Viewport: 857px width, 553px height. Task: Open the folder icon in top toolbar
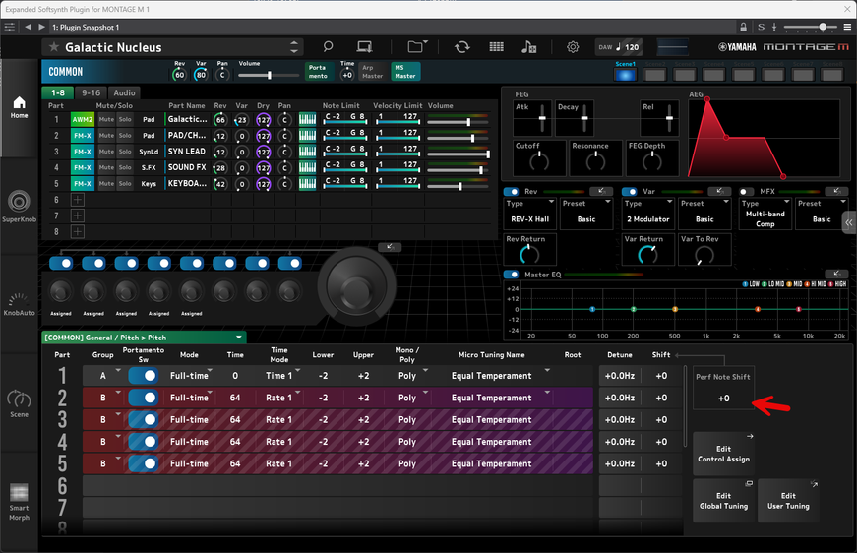pyautogui.click(x=417, y=47)
